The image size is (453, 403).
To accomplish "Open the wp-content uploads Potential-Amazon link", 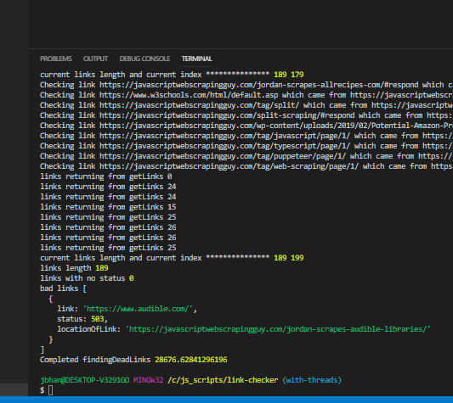I will pyautogui.click(x=276, y=126).
